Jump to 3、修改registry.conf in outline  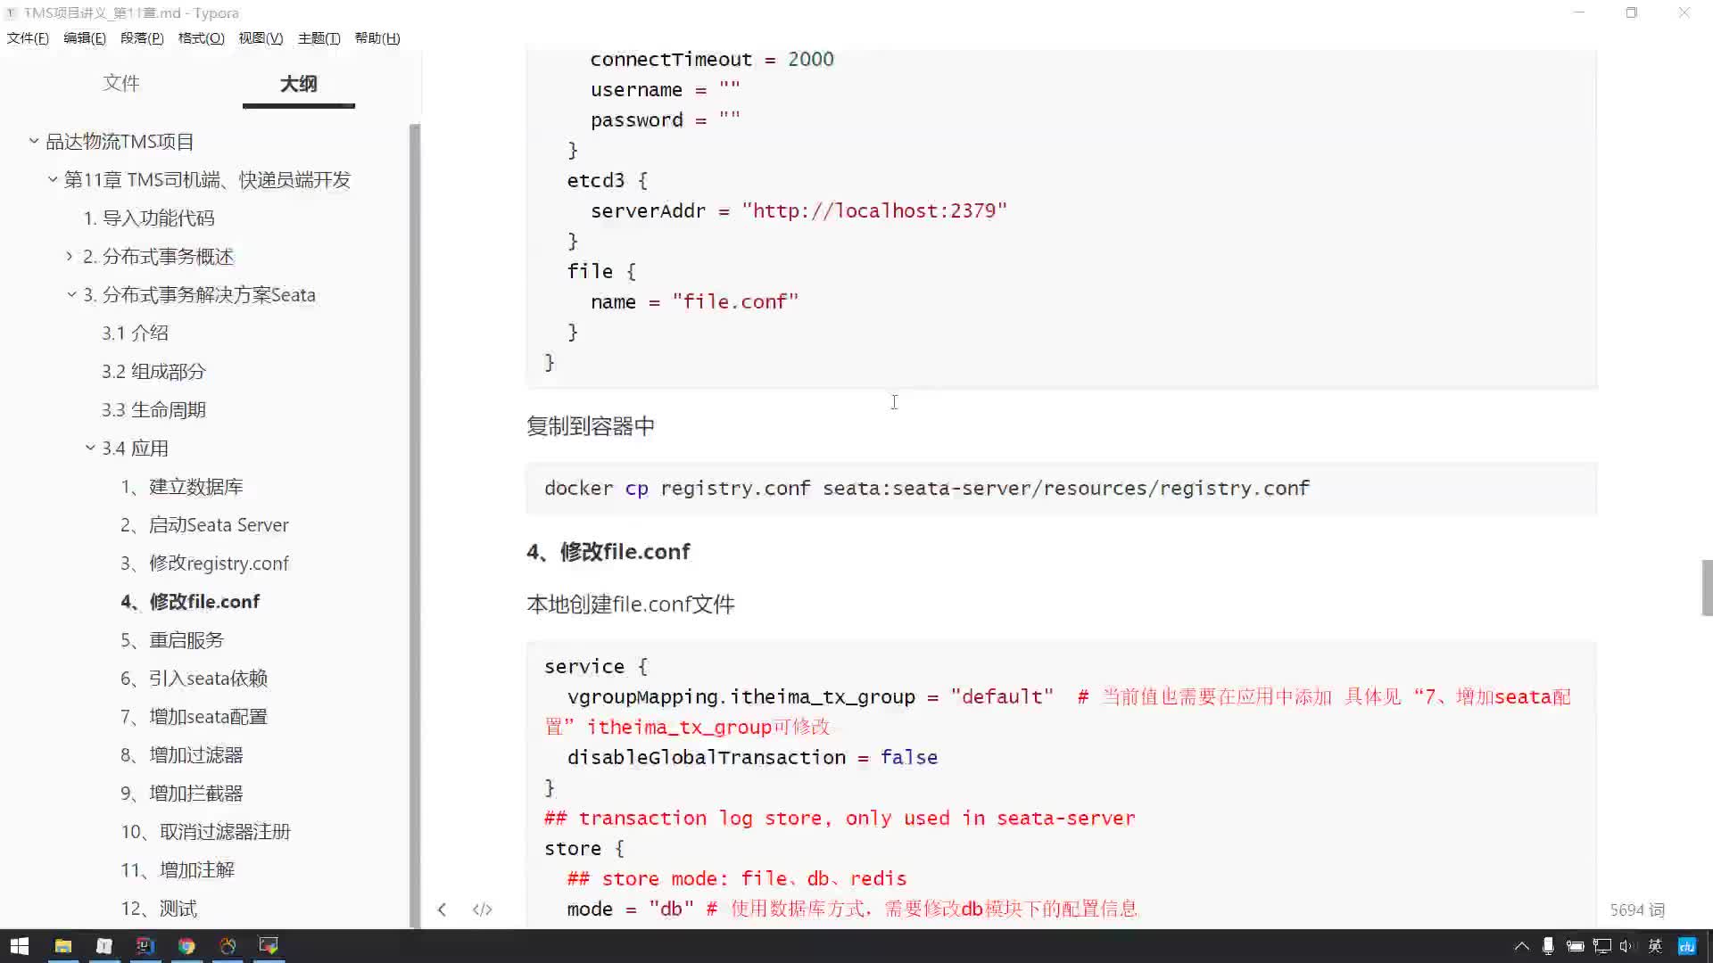pos(204,564)
